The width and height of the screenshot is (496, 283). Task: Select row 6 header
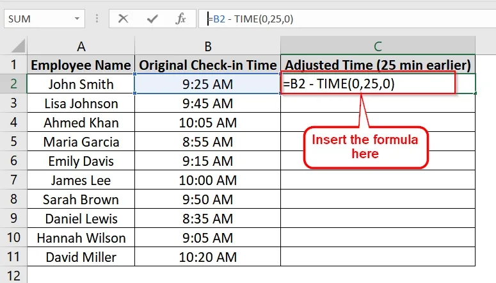pos(13,161)
